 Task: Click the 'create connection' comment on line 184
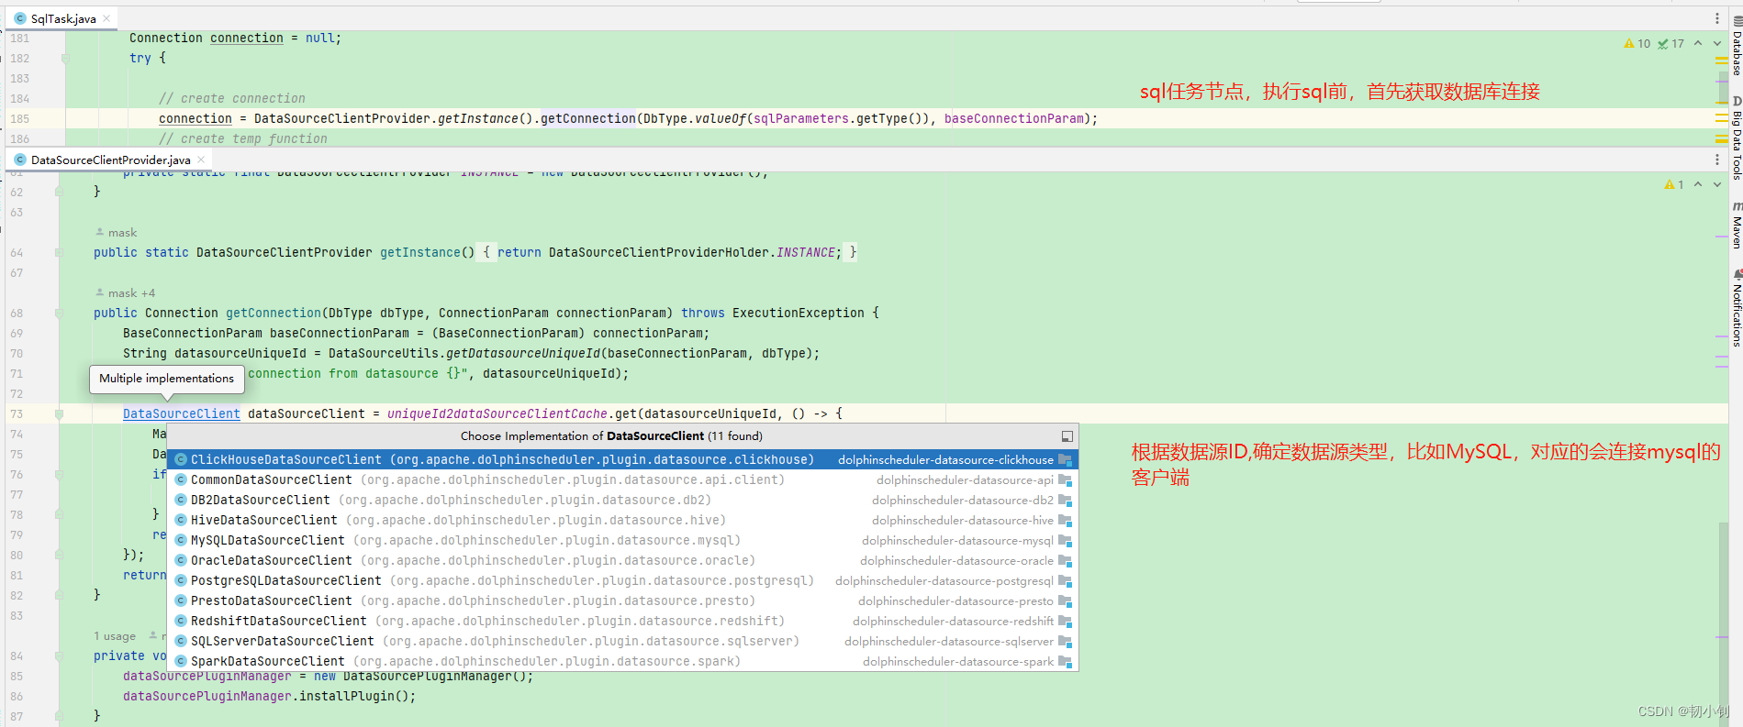click(232, 98)
